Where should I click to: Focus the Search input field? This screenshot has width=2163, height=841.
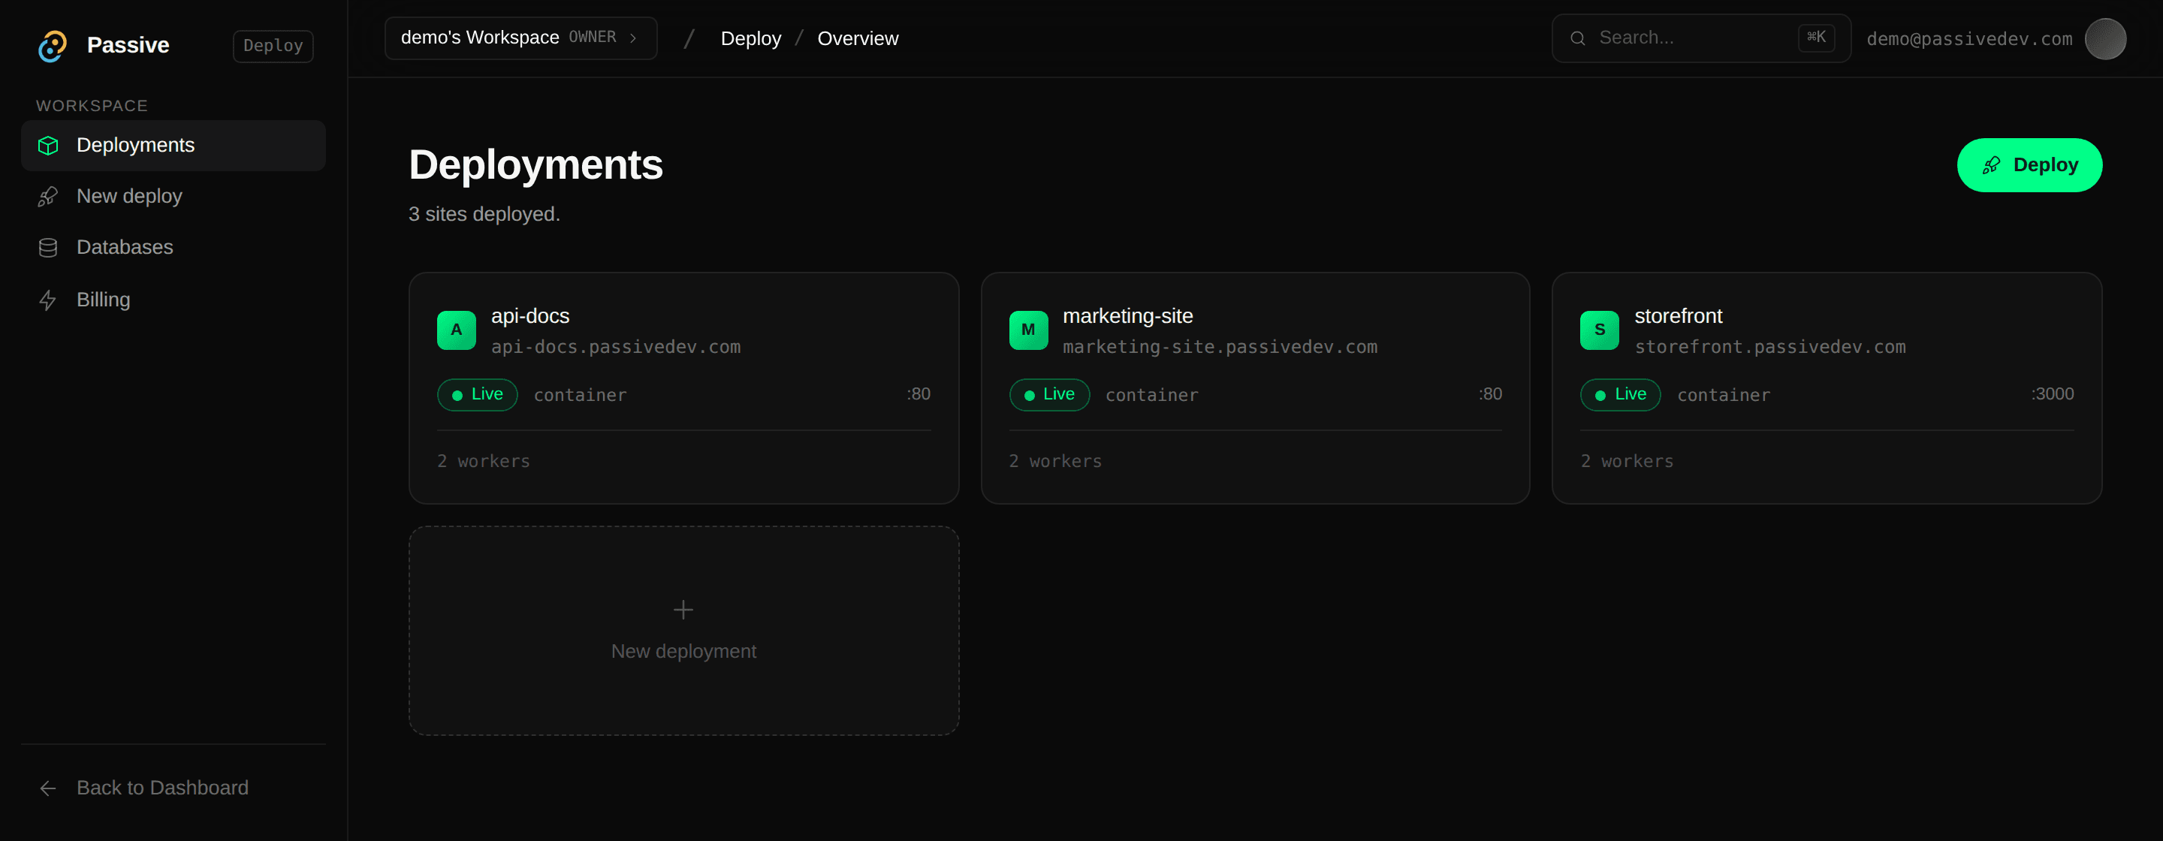[x=1700, y=38]
